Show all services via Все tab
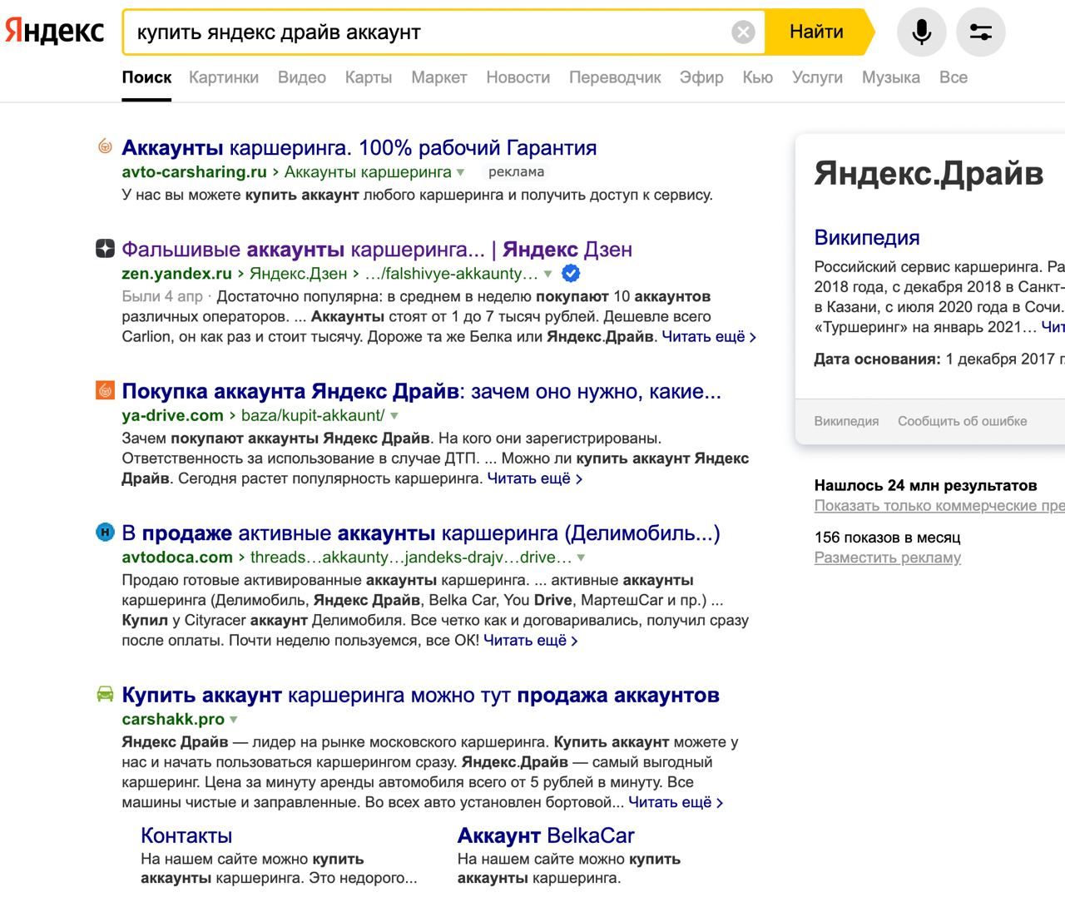 [x=954, y=77]
